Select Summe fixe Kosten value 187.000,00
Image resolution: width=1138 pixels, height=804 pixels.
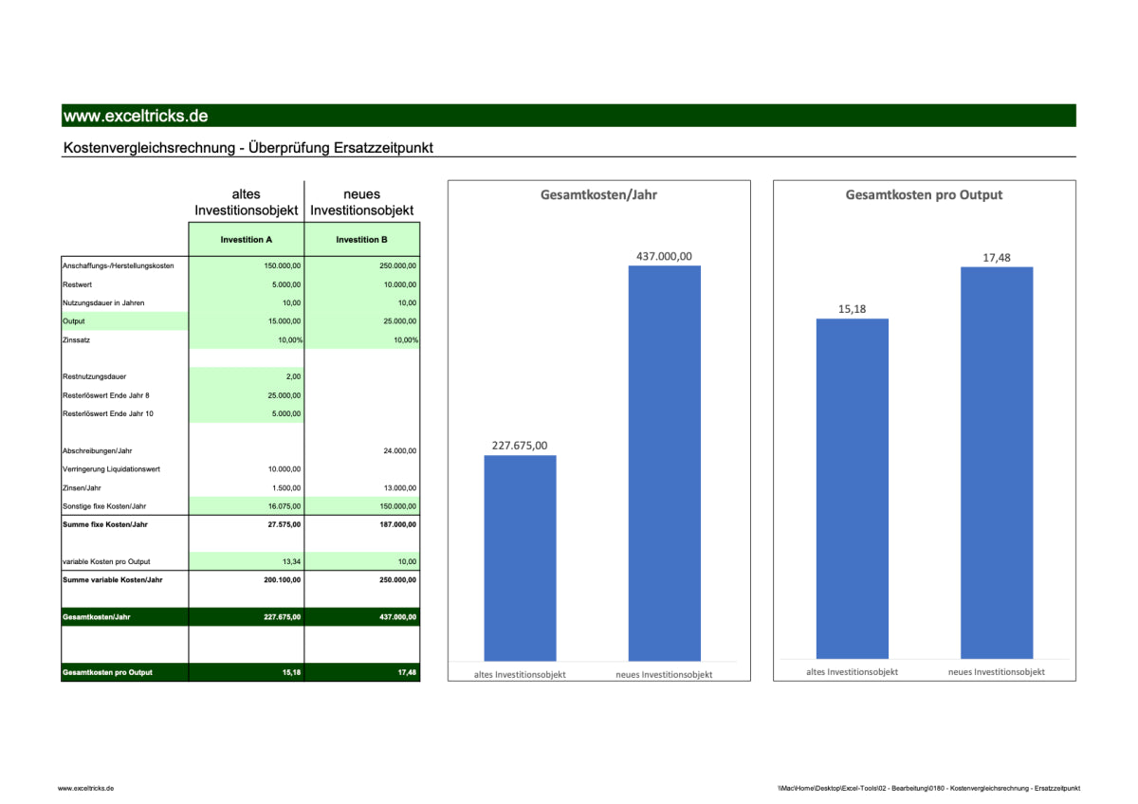(x=362, y=523)
